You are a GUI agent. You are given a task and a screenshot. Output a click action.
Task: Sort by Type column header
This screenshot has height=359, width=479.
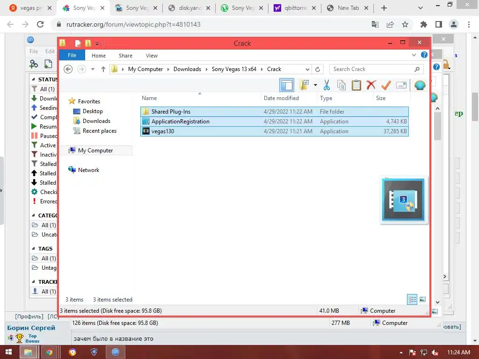tap(345, 98)
